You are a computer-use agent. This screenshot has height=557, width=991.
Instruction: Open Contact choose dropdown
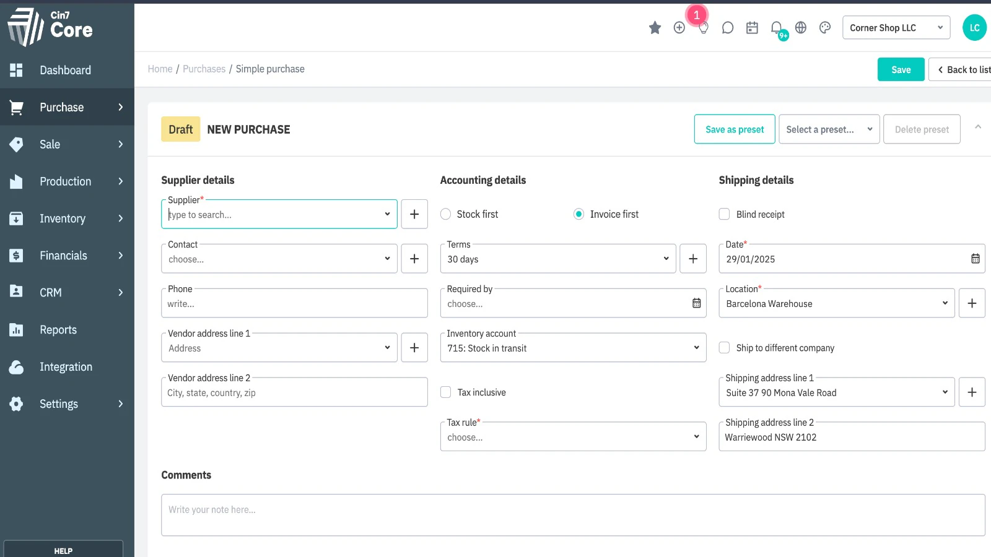(279, 259)
